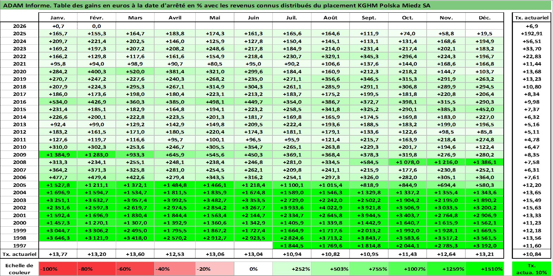This screenshot has height=276, width=553.
Task: Select the 'Mars' column header
Action: pyautogui.click(x=135, y=18)
